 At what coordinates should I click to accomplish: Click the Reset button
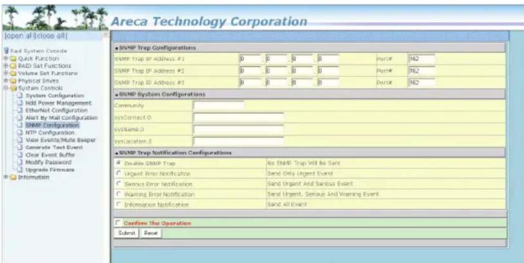(151, 233)
